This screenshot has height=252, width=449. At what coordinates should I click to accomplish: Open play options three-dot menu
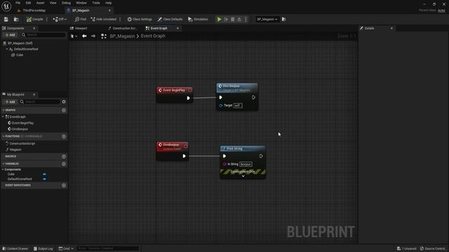tap(246, 19)
